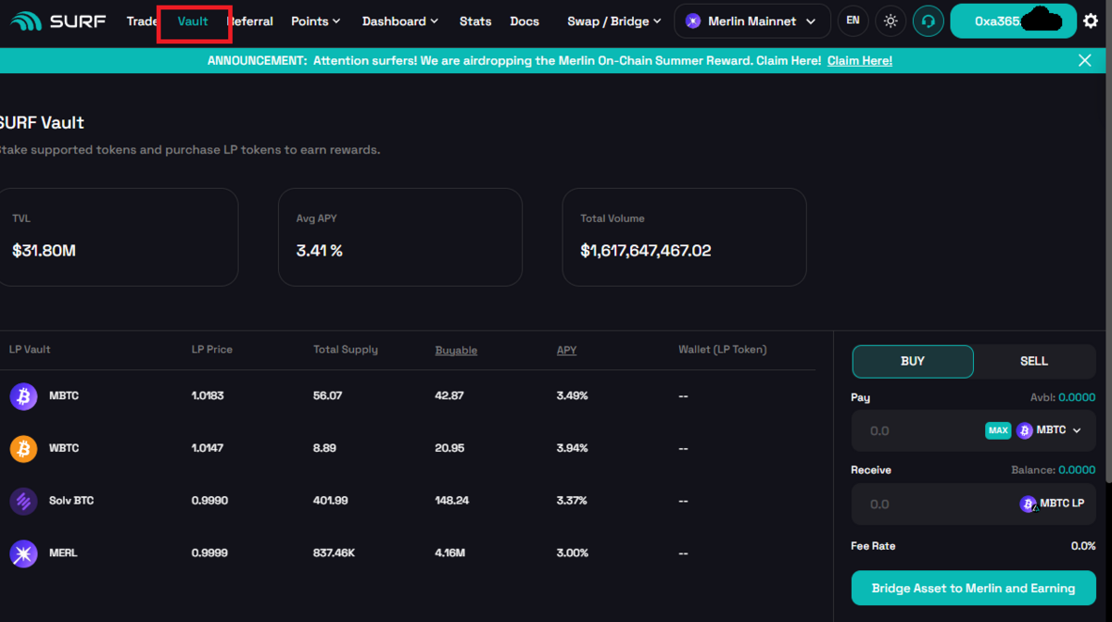Expand the Points menu
Screen dimensions: 1112x622
point(316,21)
